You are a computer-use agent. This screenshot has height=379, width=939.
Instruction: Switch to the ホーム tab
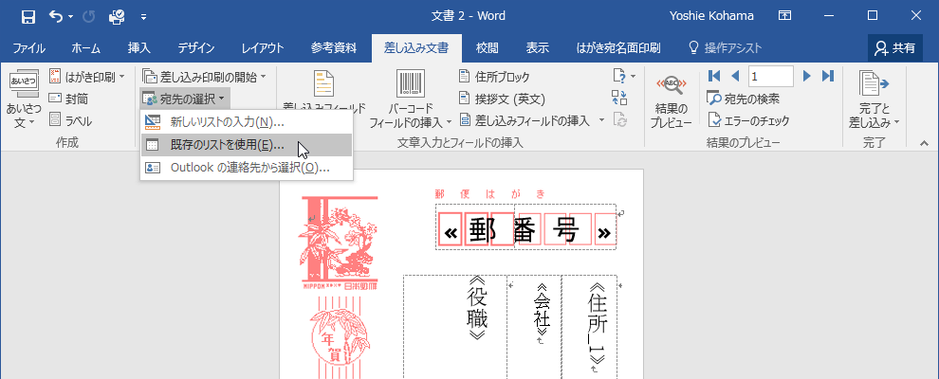(85, 48)
